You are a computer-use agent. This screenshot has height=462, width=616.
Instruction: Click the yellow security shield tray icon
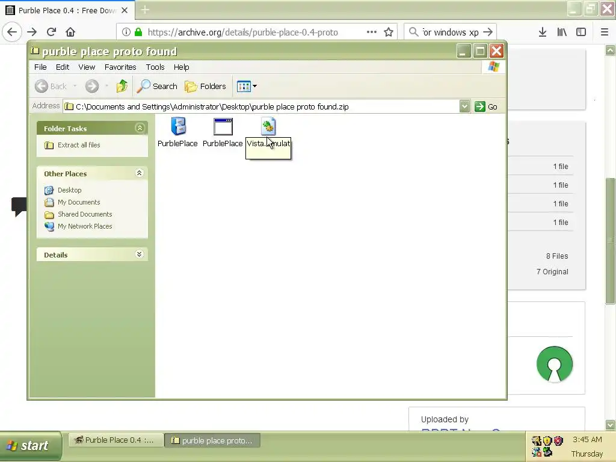(547, 441)
